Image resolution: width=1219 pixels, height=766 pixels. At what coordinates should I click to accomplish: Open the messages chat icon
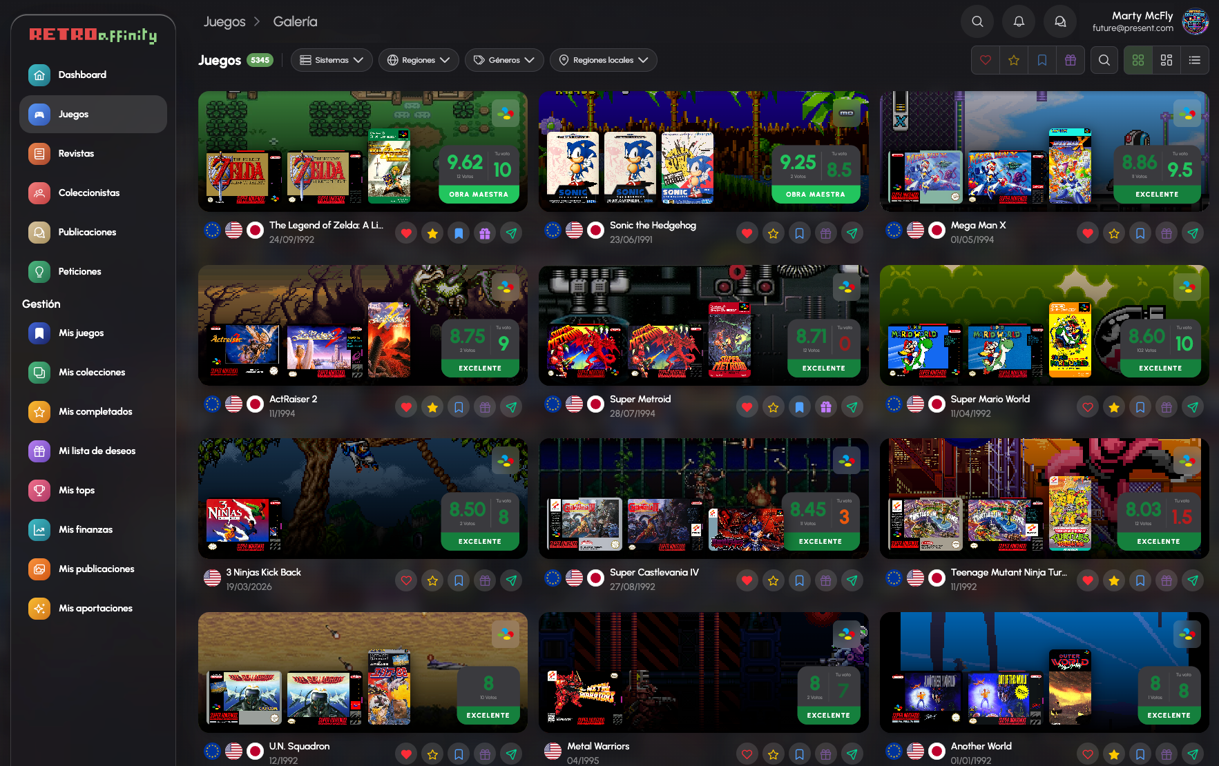pyautogui.click(x=1059, y=21)
